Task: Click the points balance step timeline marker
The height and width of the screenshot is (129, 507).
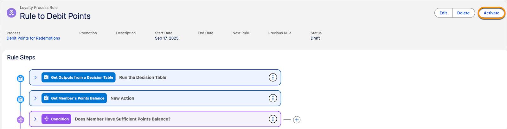Action: [20, 99]
